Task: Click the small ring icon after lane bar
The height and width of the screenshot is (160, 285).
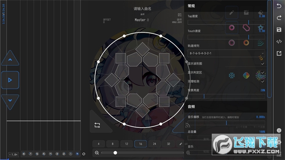Action: (84, 154)
